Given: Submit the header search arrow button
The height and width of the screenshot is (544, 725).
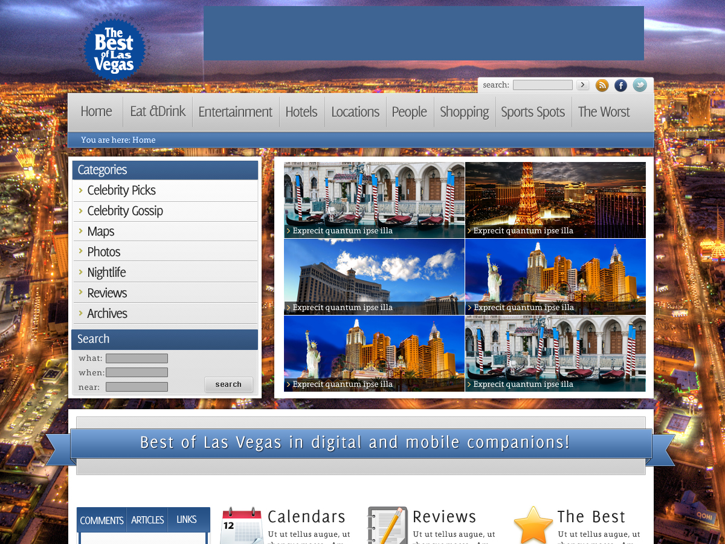Looking at the screenshot, I should point(582,85).
